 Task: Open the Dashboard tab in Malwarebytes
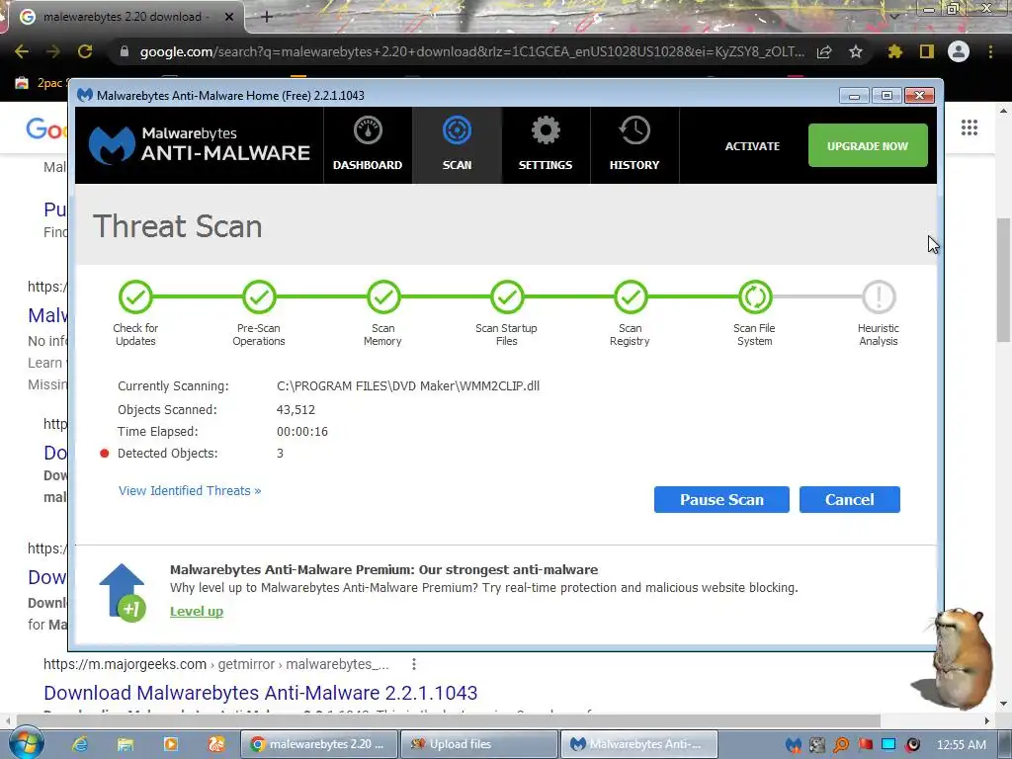point(368,145)
